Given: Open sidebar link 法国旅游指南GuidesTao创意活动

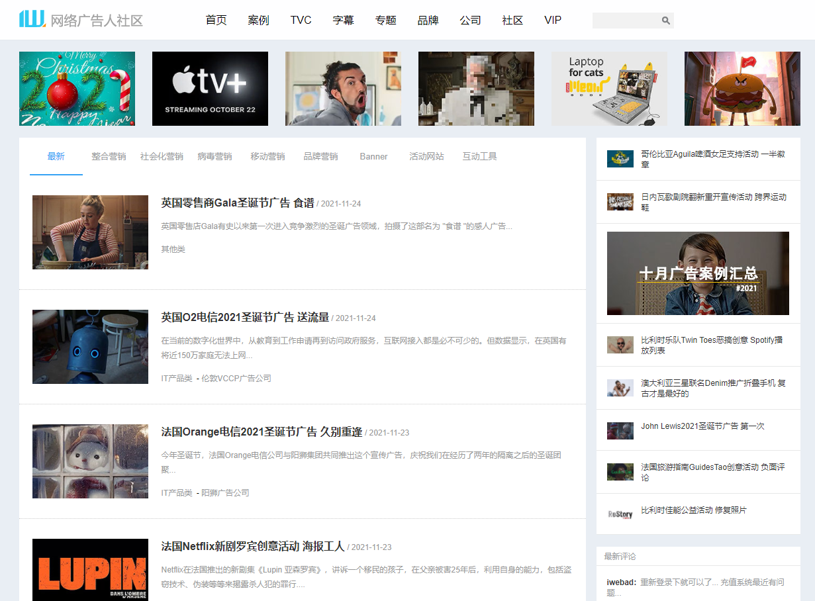Looking at the screenshot, I should 713,472.
